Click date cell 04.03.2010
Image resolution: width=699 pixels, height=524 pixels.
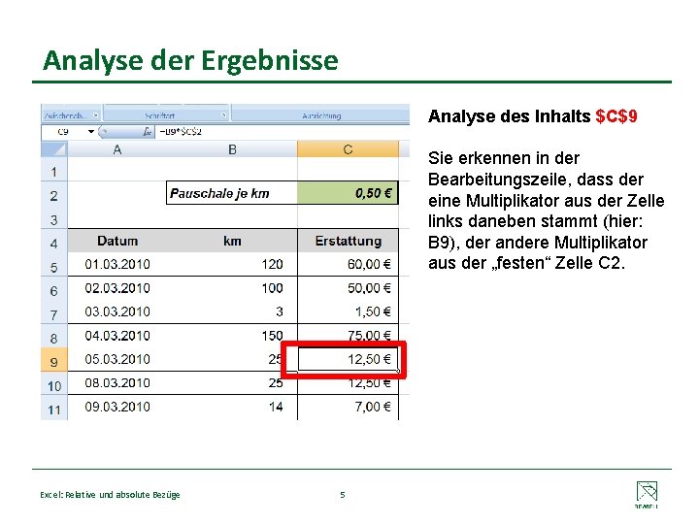116,336
